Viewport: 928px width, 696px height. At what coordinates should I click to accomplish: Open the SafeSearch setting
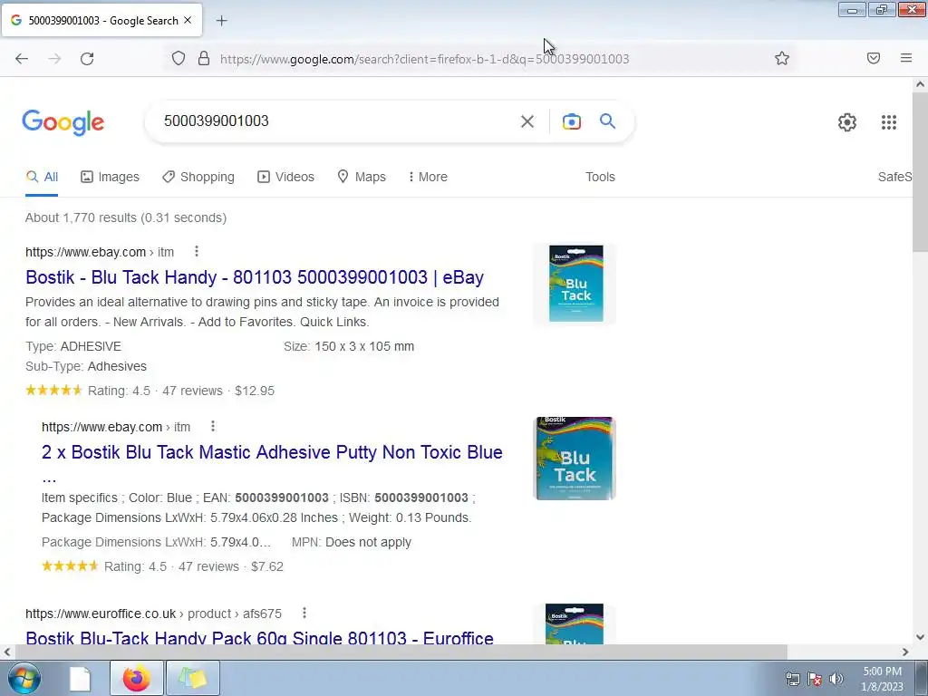tap(894, 177)
